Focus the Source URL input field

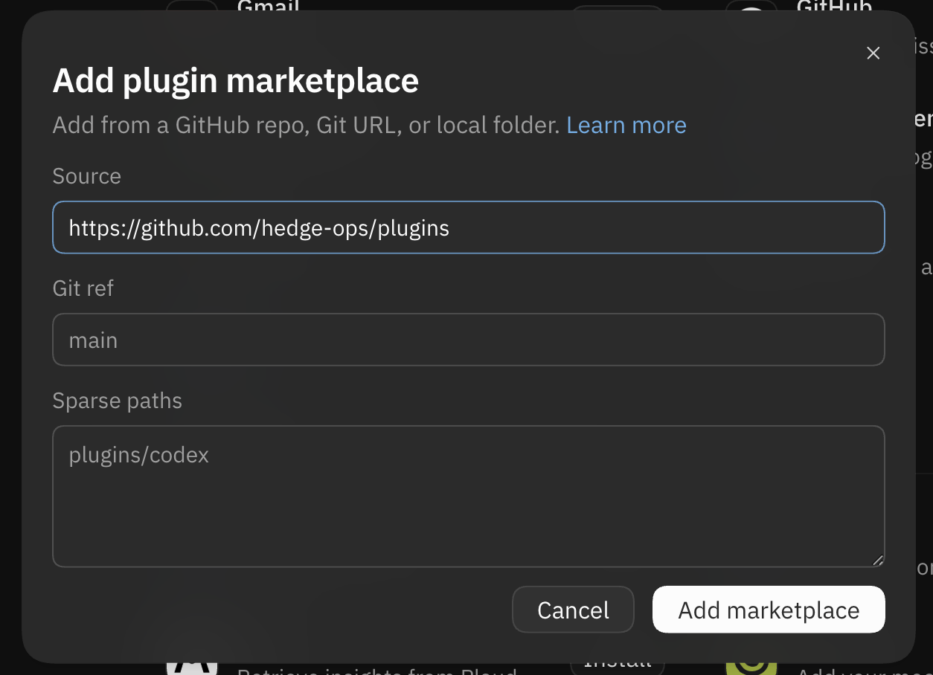tap(469, 227)
